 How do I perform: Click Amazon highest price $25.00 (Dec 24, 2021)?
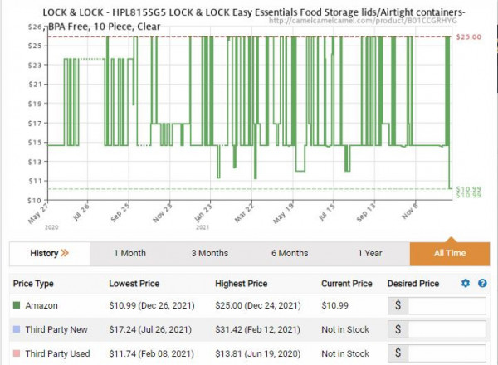258,305
